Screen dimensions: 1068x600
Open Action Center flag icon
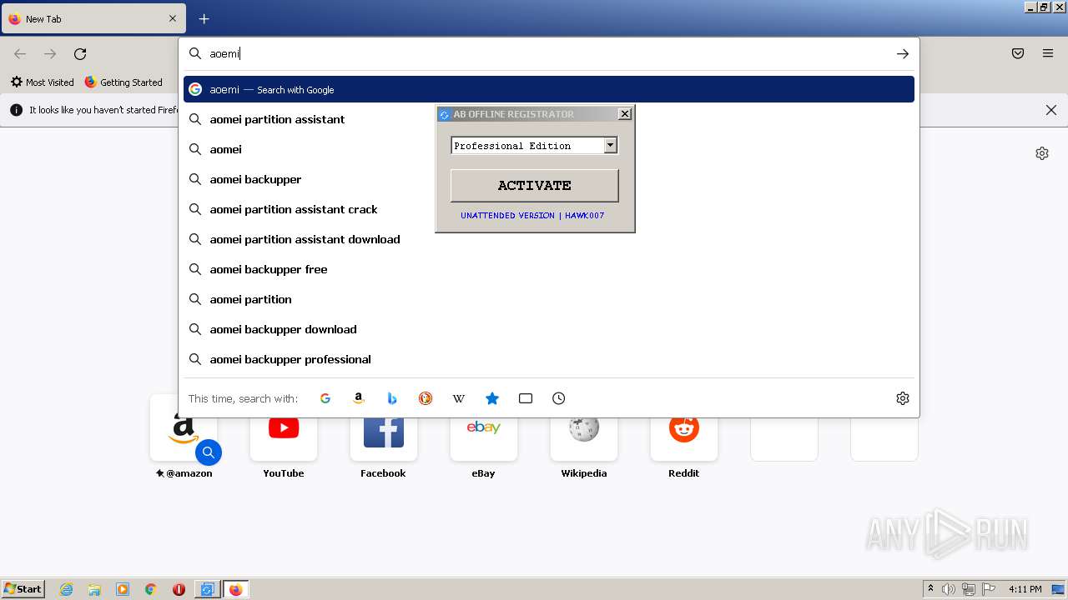pyautogui.click(x=989, y=589)
